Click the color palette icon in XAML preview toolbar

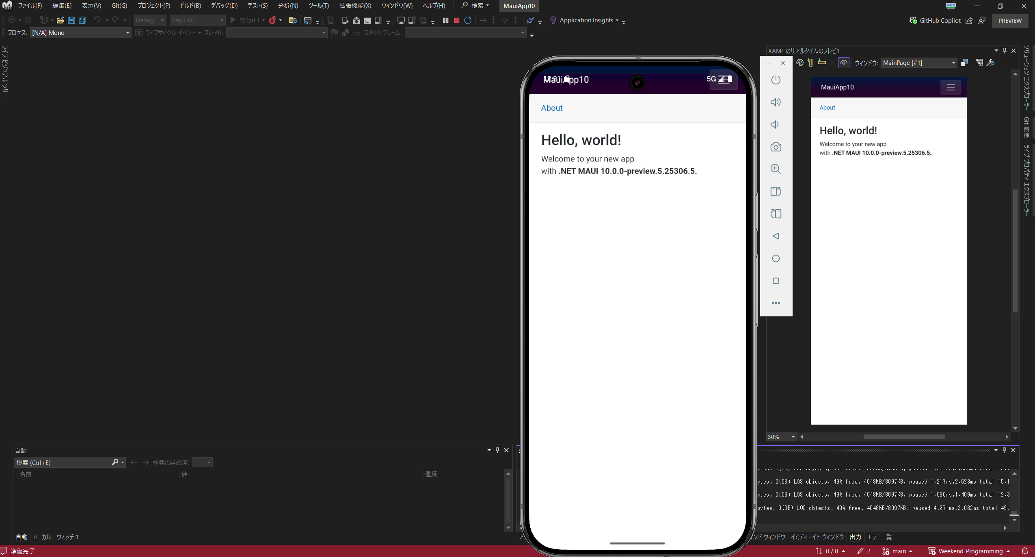coord(800,62)
